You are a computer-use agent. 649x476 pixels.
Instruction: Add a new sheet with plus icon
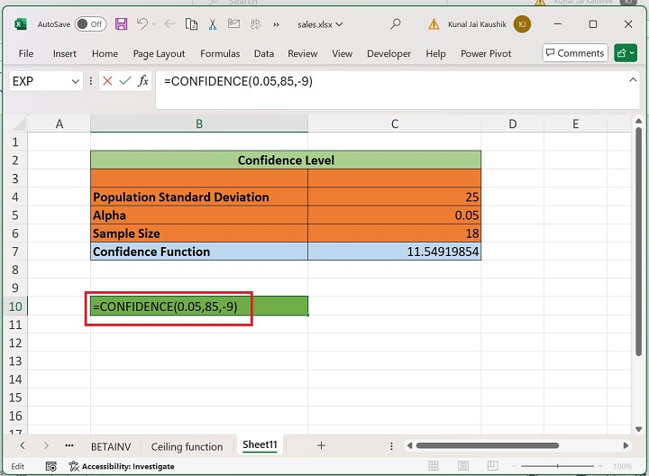click(321, 445)
